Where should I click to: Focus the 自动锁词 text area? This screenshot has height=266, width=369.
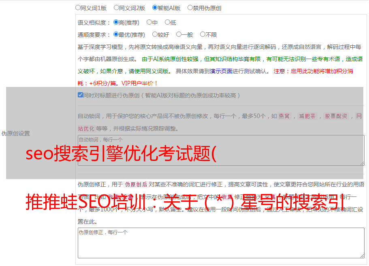[221, 150]
